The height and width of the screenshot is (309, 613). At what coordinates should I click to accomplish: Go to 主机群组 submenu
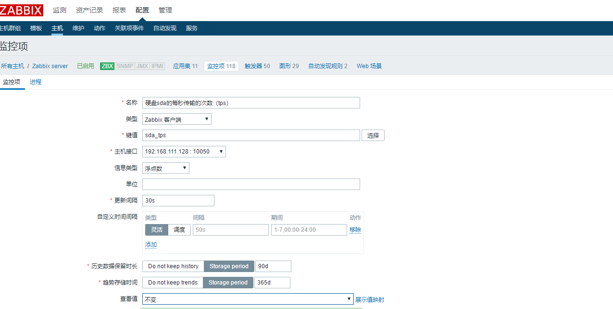pos(10,28)
